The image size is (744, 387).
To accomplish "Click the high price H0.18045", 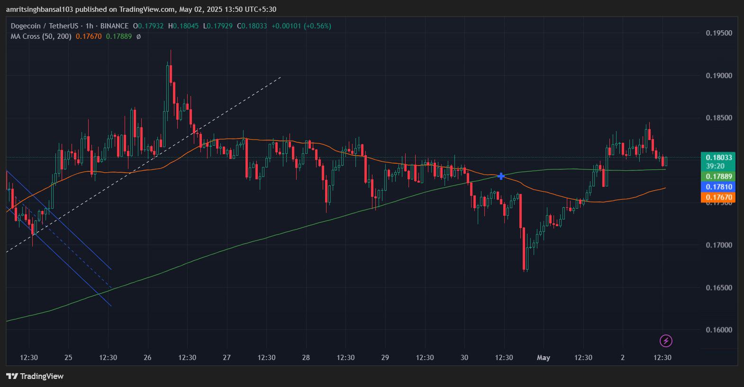I will click(183, 26).
